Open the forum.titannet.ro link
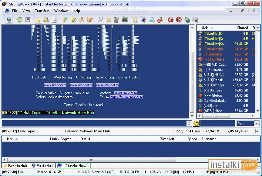Screen dimensions: 262x176 pos(126,97)
